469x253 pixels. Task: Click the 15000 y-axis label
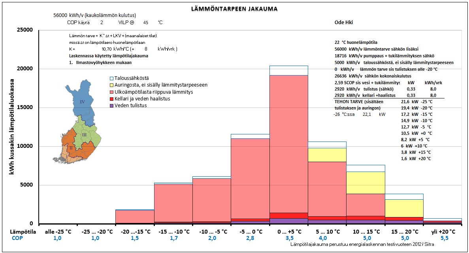click(25, 108)
